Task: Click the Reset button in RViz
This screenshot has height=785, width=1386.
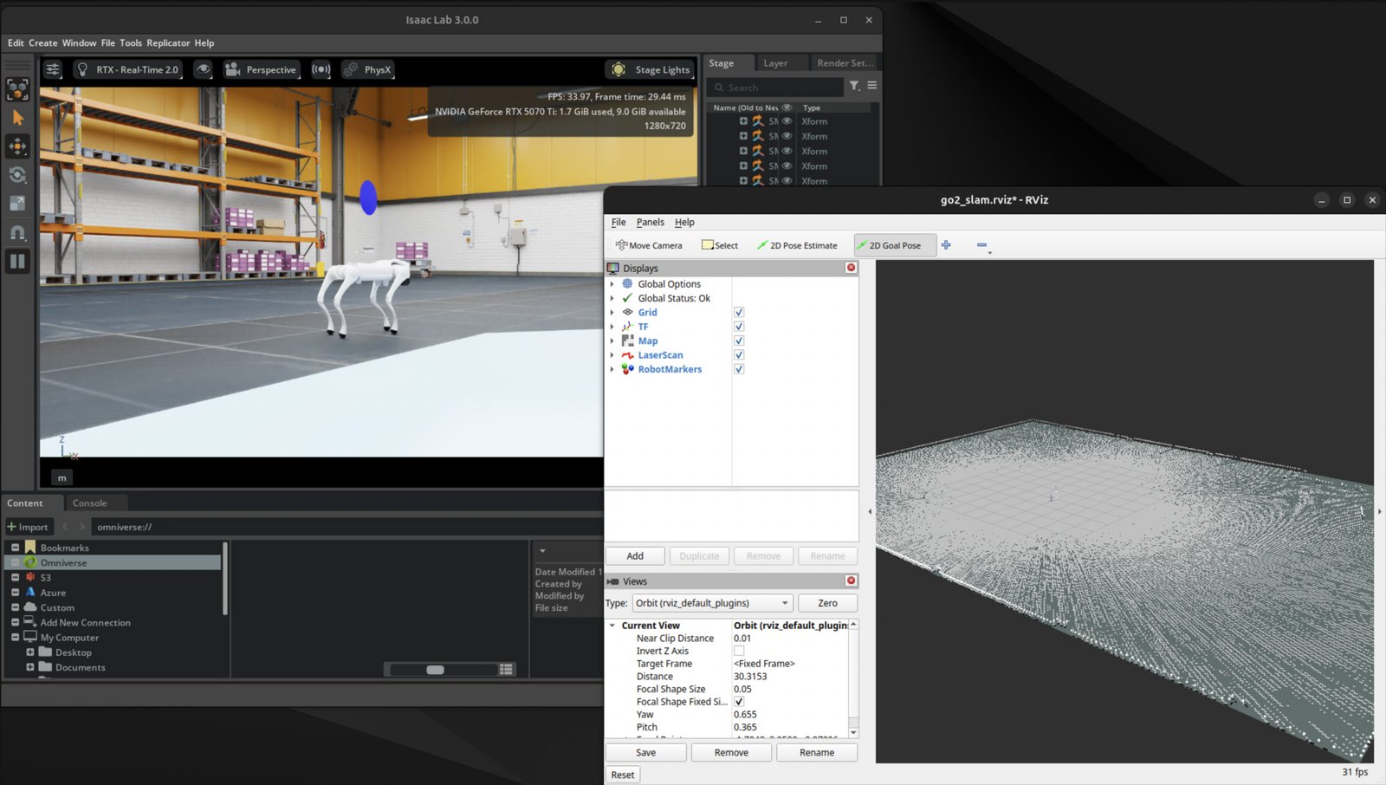Action: [x=623, y=775]
